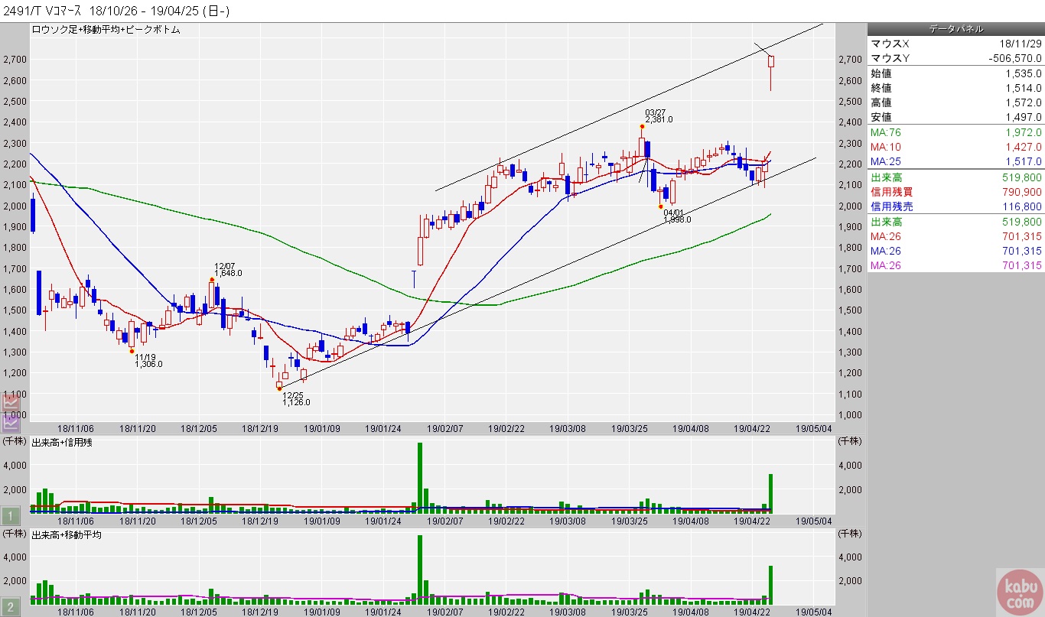Click the データパネル header
The height and width of the screenshot is (617, 1045).
pyautogui.click(x=955, y=28)
